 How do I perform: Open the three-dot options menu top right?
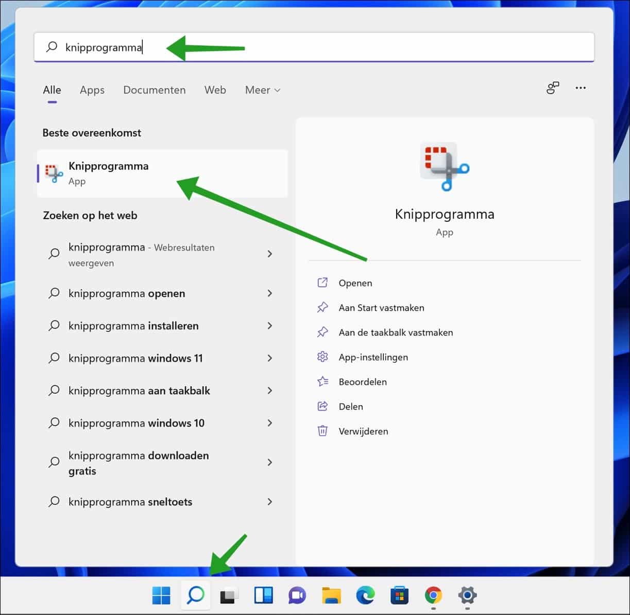pos(581,88)
